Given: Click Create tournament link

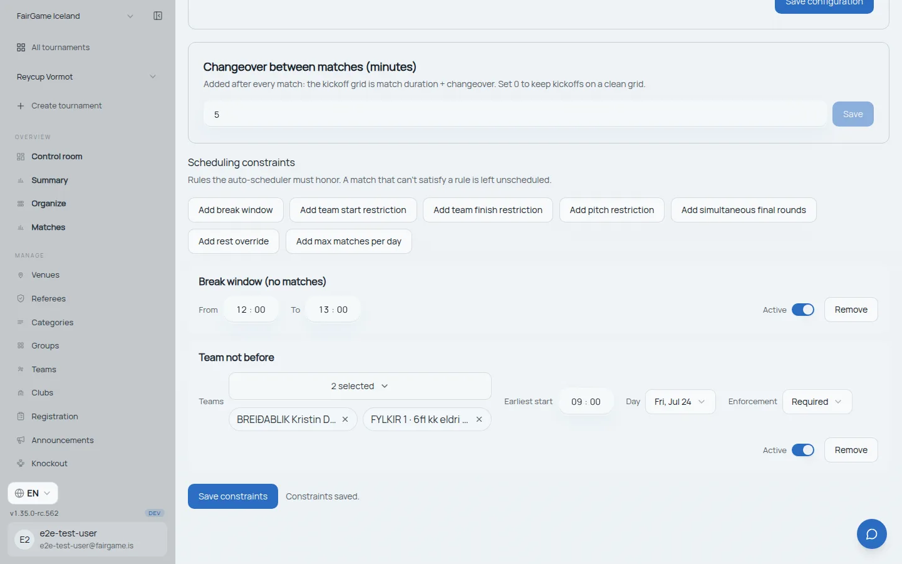Looking at the screenshot, I should pos(66,106).
